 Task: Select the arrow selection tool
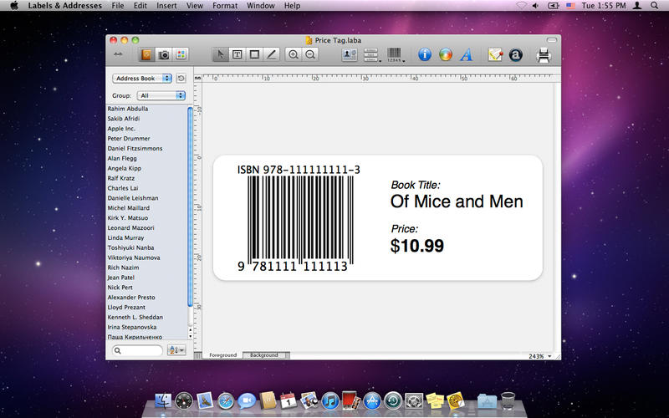221,54
